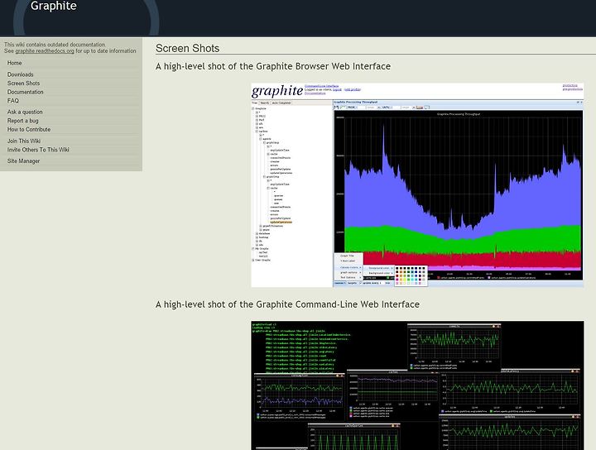Click heading about Command-Line Web Interface
Image resolution: width=596 pixels, height=450 pixels.
(287, 304)
